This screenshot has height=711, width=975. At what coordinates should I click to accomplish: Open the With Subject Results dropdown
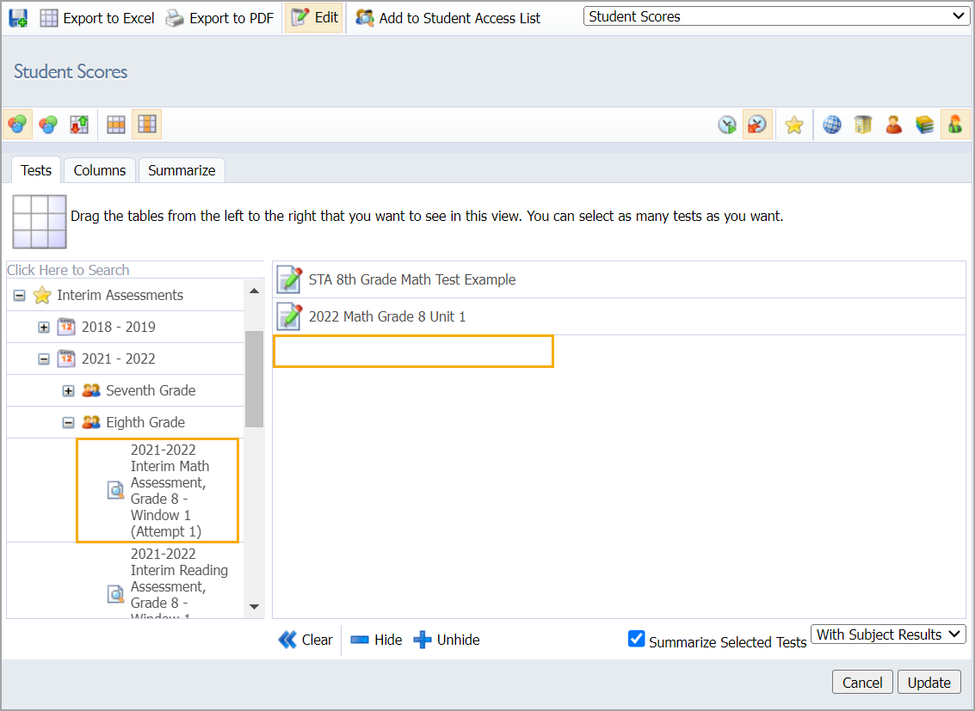[888, 634]
